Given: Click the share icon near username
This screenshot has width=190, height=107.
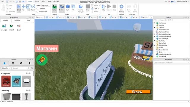Looking at the screenshot, I should point(174,1).
